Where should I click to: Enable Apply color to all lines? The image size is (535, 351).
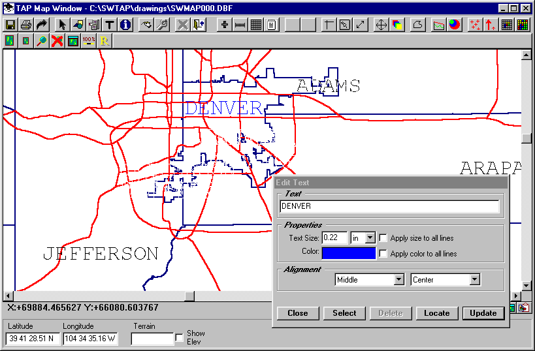pyautogui.click(x=383, y=254)
